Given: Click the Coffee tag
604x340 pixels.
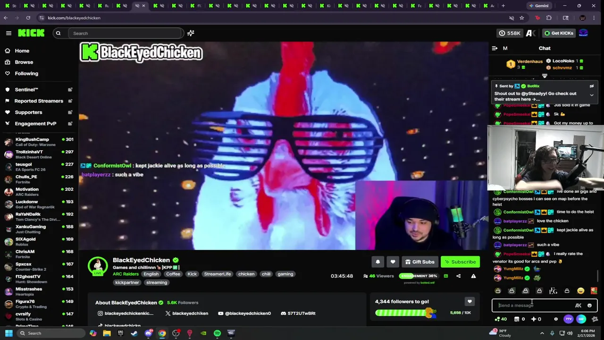Looking at the screenshot, I should (173, 274).
